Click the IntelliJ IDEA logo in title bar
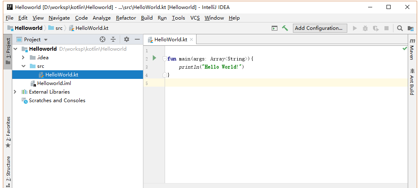The height and width of the screenshot is (188, 420). pos(10,7)
